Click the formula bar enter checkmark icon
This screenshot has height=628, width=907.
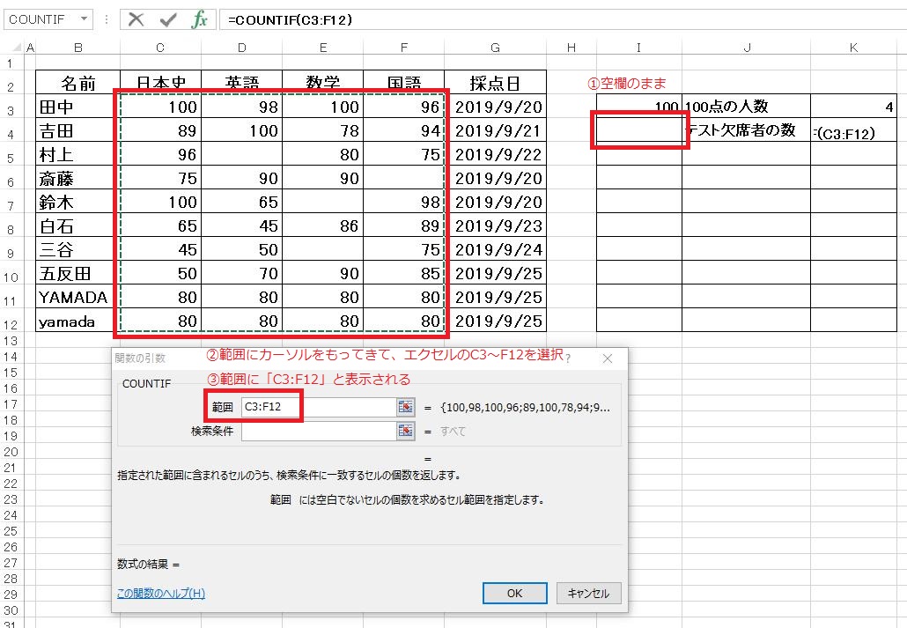[167, 19]
